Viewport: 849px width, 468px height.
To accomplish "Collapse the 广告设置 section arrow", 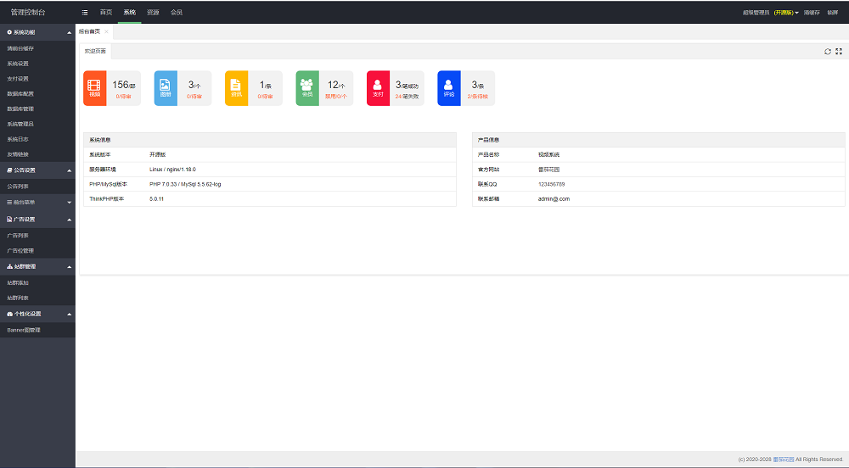I will click(x=70, y=220).
